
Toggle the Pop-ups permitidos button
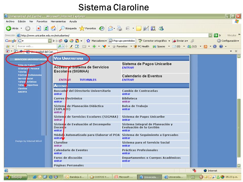pyautogui.click(x=122, y=41)
